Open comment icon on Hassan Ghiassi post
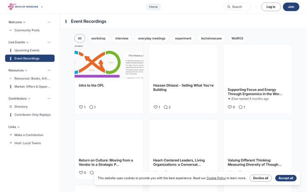307x192 pixels. (x=165, y=107)
